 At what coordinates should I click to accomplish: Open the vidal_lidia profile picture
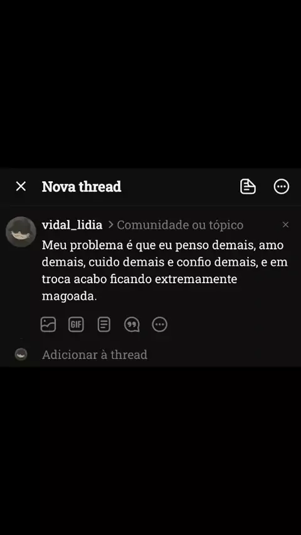[x=21, y=232]
